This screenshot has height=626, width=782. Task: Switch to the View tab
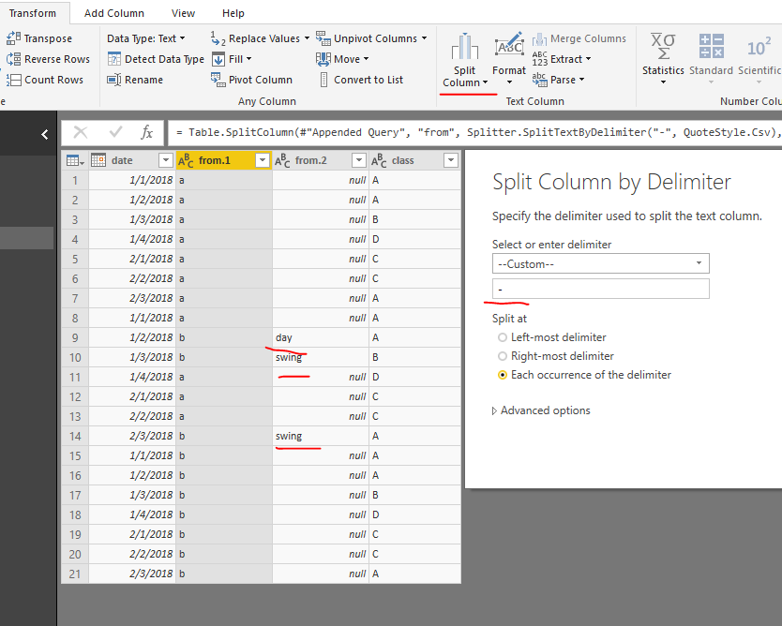pos(183,13)
